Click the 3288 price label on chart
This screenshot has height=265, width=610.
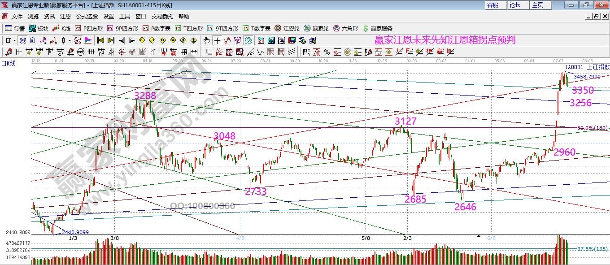point(145,96)
